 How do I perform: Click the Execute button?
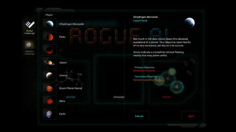point(139,116)
